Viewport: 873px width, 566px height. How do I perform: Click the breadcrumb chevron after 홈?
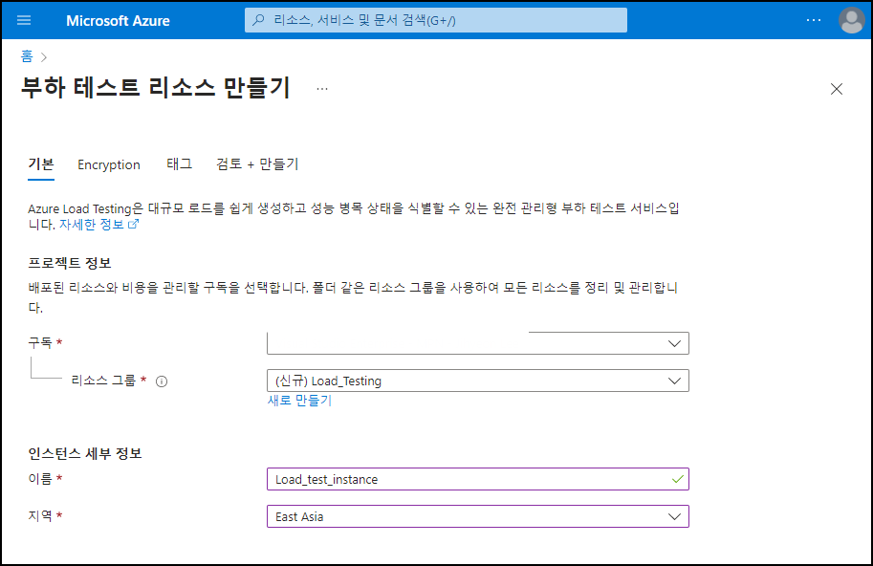click(x=44, y=56)
